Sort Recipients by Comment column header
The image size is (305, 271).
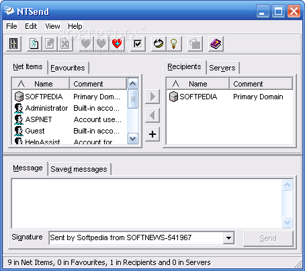tap(261, 84)
